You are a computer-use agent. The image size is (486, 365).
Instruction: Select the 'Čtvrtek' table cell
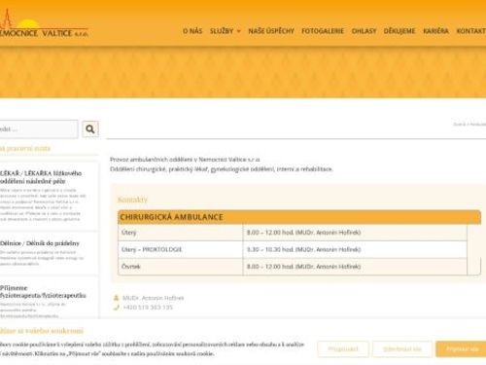click(x=181, y=267)
